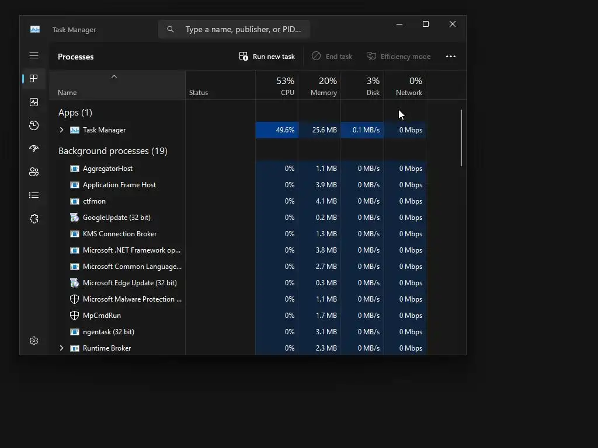Sort by the Network column header

(x=405, y=85)
